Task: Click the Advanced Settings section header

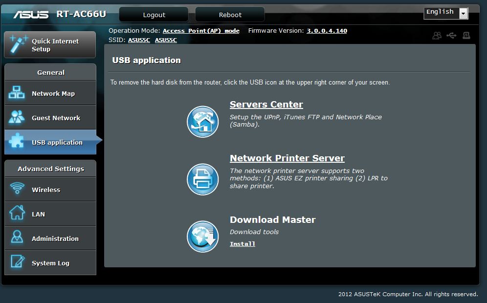Action: [50, 169]
